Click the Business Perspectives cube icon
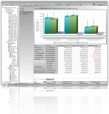 (x=5, y=8)
